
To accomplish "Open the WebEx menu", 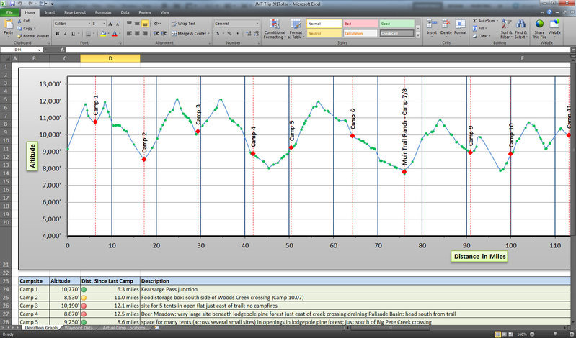I will coord(554,29).
